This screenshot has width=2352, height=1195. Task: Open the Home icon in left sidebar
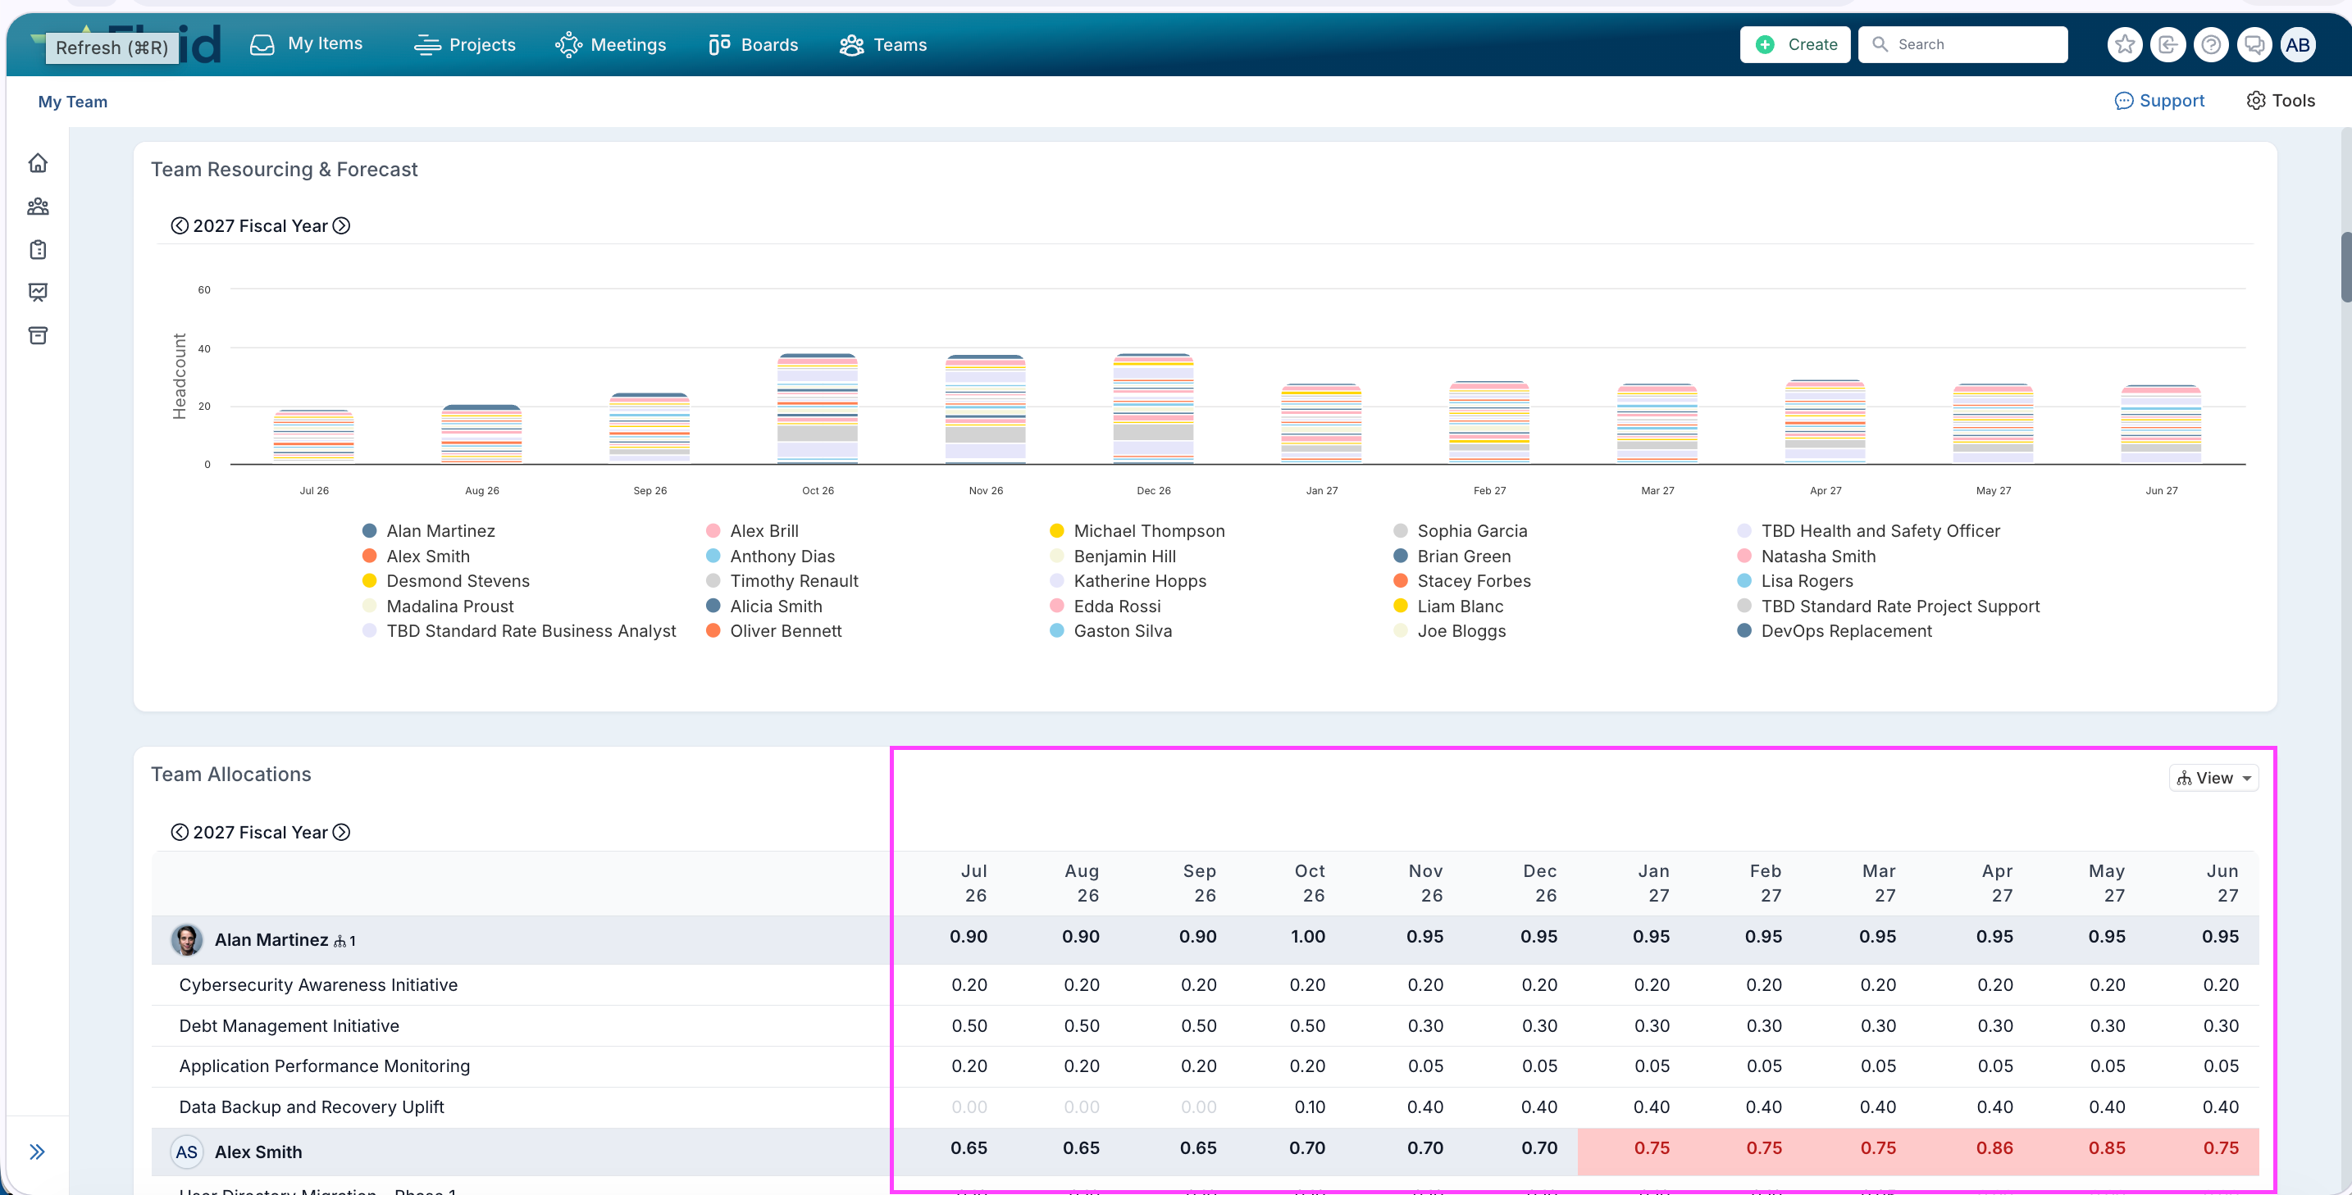(38, 163)
